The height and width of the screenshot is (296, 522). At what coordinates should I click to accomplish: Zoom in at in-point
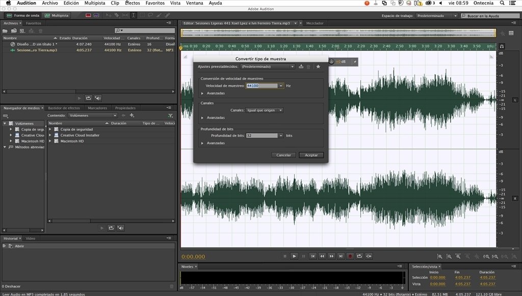point(486,256)
